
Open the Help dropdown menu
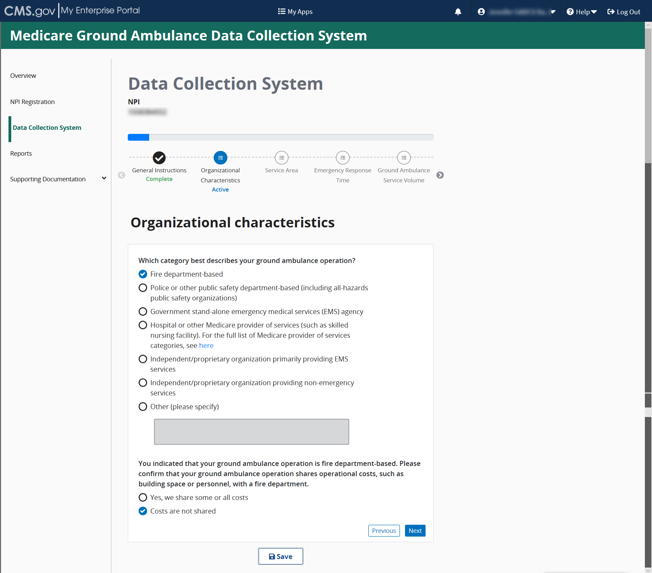coord(582,12)
